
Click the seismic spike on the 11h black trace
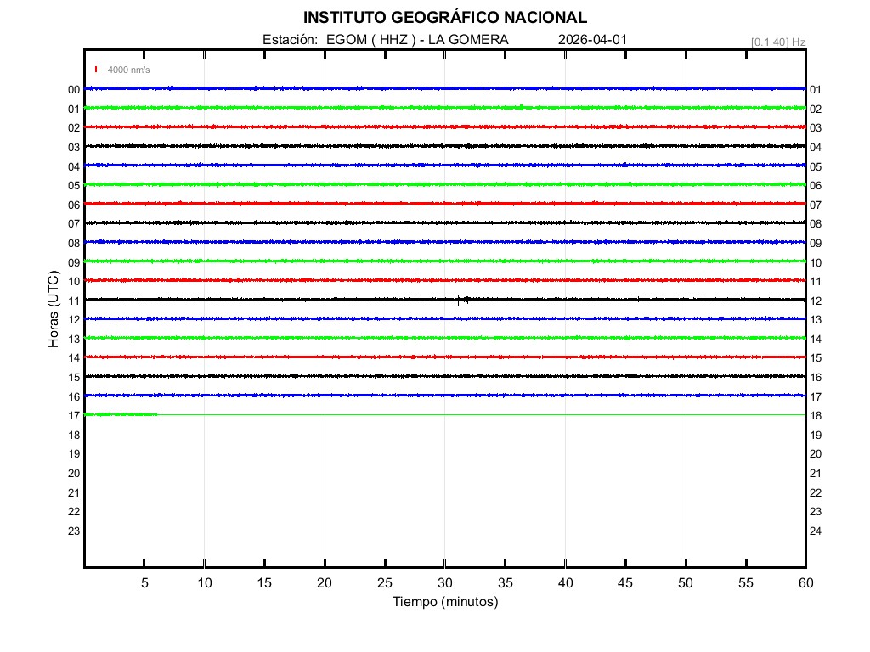(459, 299)
